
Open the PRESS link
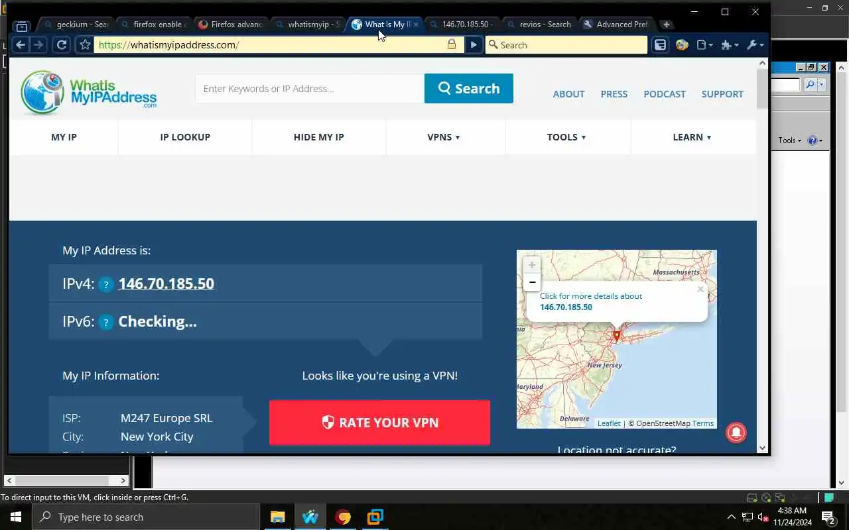pyautogui.click(x=614, y=94)
